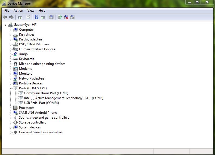Open the Action menu
215x155 pixels.
18,11
